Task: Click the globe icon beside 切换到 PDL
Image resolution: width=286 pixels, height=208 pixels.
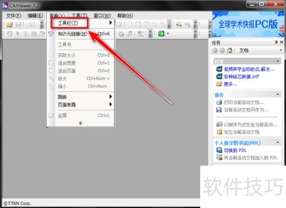Action: click(219, 150)
